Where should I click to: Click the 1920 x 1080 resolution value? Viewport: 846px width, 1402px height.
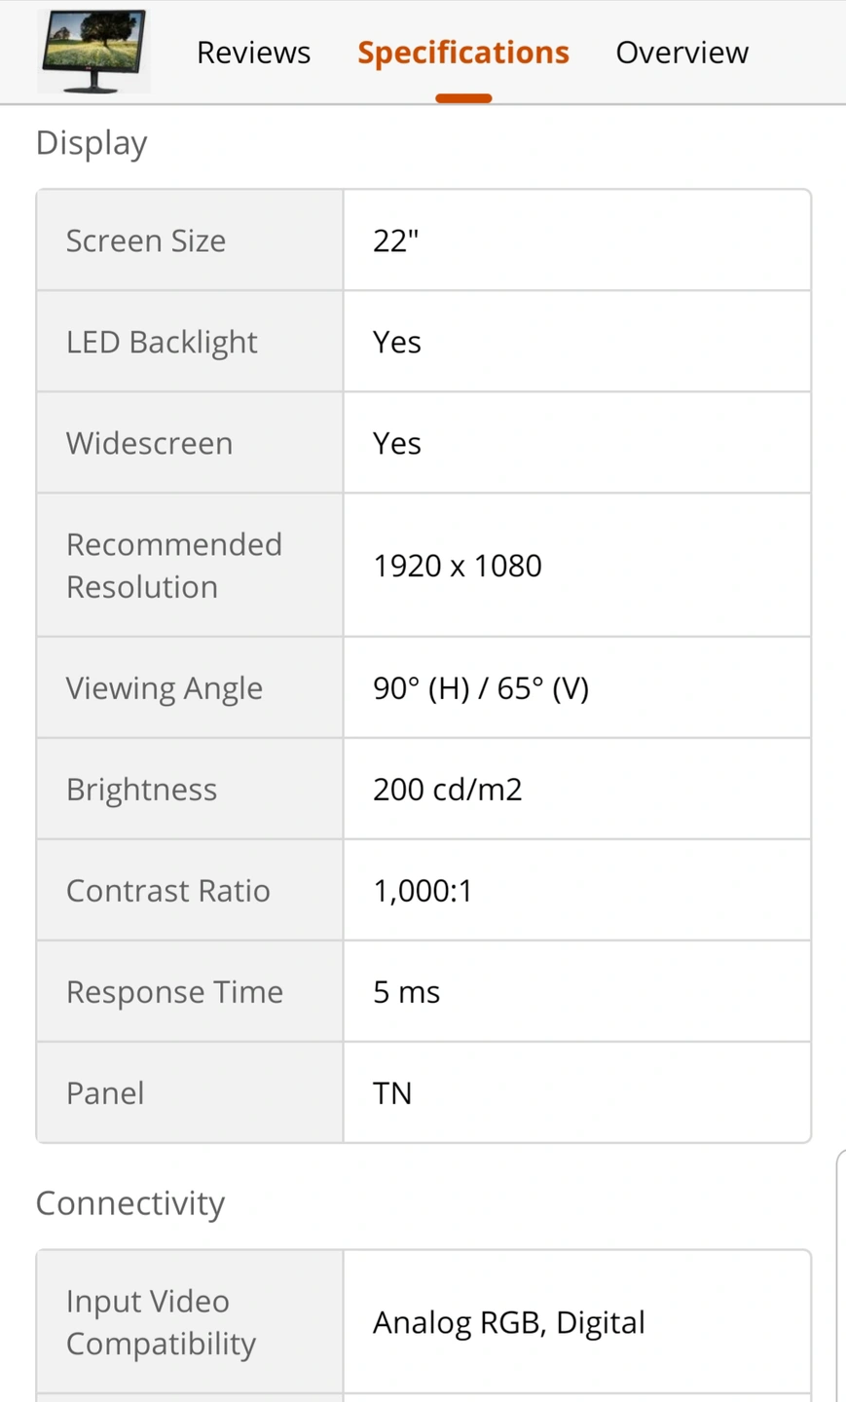(x=457, y=566)
